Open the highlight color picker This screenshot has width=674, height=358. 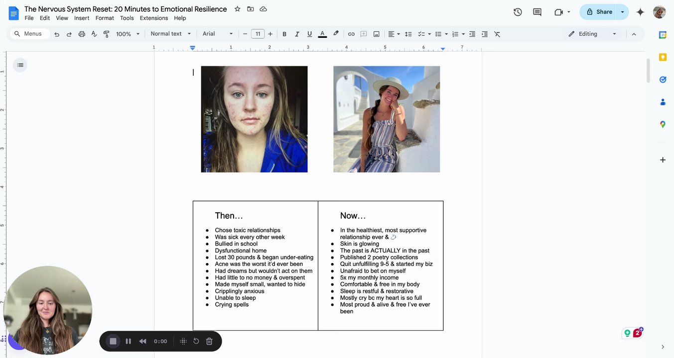[x=336, y=34]
